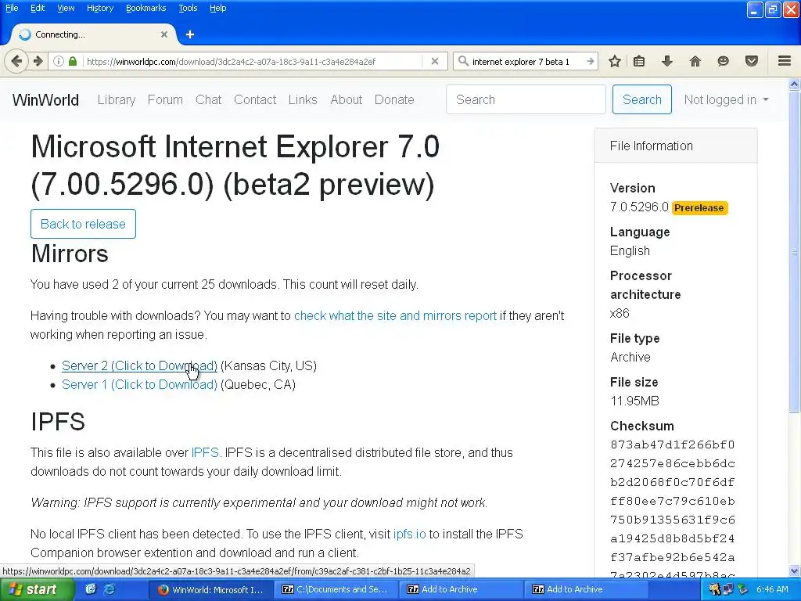Go back with the back arrow button
Viewport: 801px width, 601px height.
(x=16, y=61)
